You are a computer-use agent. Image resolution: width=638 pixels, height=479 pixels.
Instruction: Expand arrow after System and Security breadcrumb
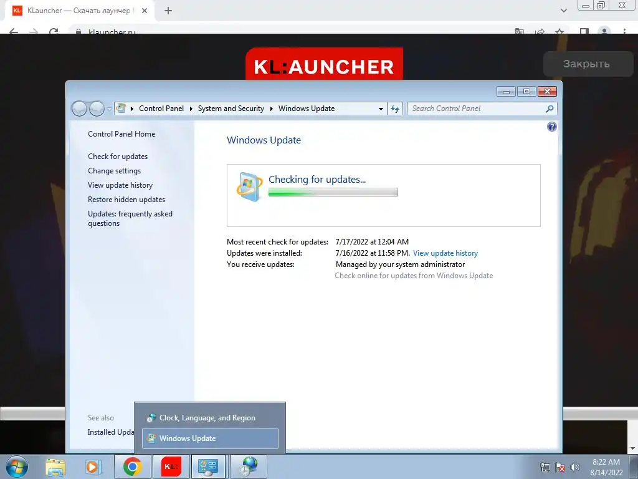pyautogui.click(x=272, y=109)
